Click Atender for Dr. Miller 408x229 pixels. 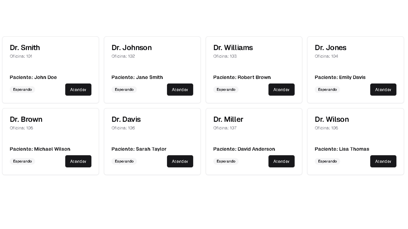(x=282, y=161)
